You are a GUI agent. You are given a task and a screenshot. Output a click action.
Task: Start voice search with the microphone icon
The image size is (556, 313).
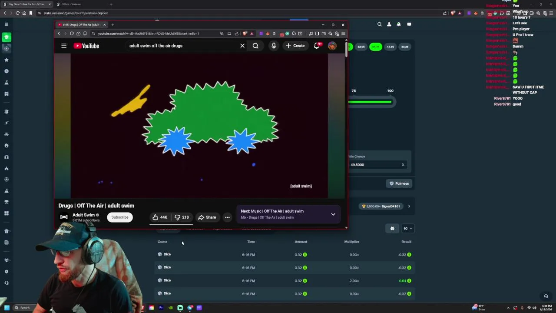[x=274, y=46]
